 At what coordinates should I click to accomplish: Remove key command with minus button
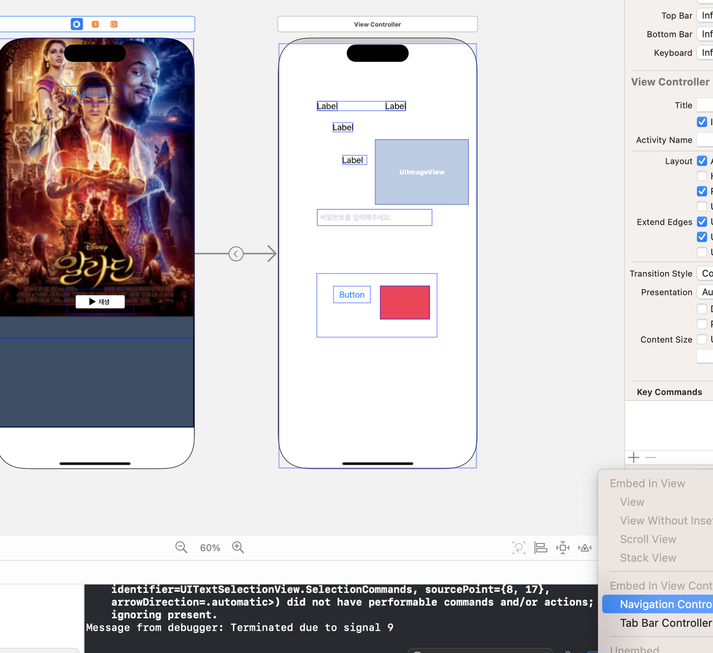[x=651, y=457]
